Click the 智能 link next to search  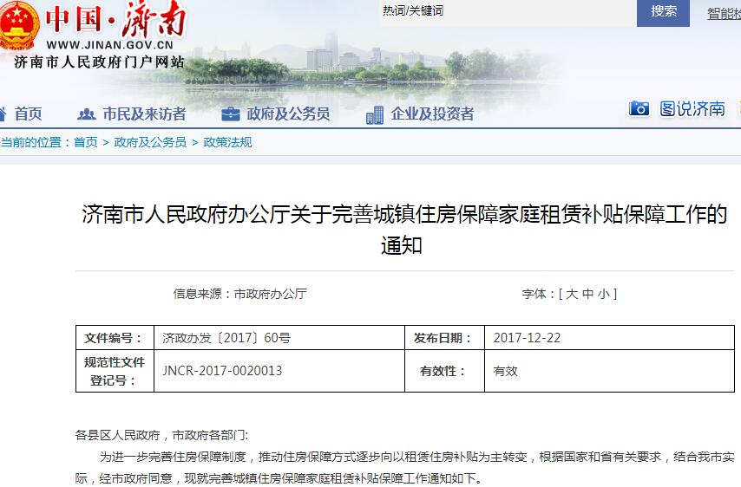coord(724,13)
